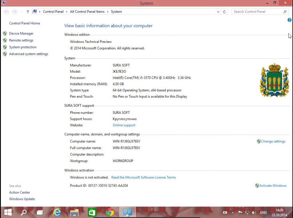Screen dimensions: 293x218
Task: Click the shield icon beside Advanced system settings
Action: (5, 54)
